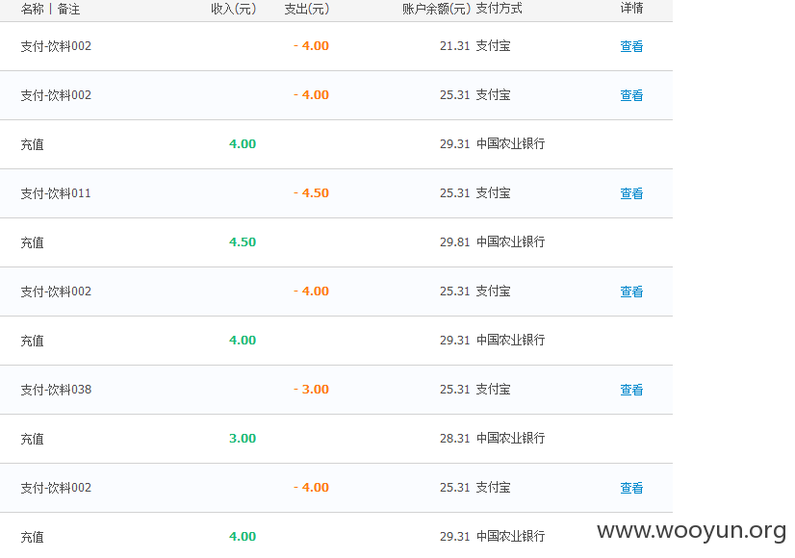Open 查看 details for 支付-饮料011
Image resolution: width=795 pixels, height=558 pixels.
pos(631,193)
